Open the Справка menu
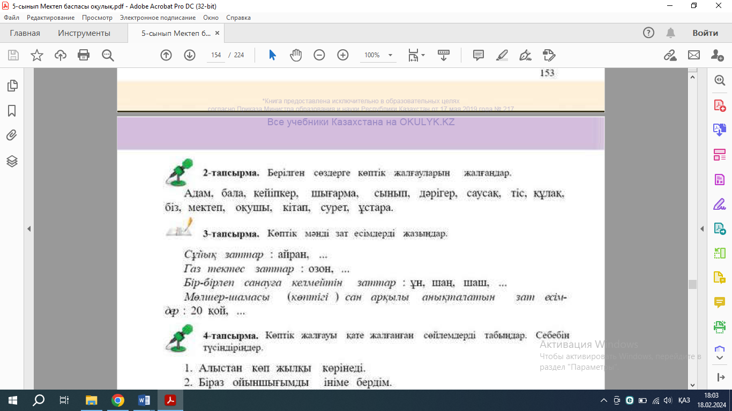The width and height of the screenshot is (732, 411). [238, 18]
